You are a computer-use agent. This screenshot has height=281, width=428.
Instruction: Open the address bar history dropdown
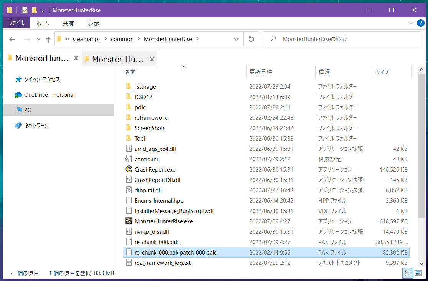(236, 39)
